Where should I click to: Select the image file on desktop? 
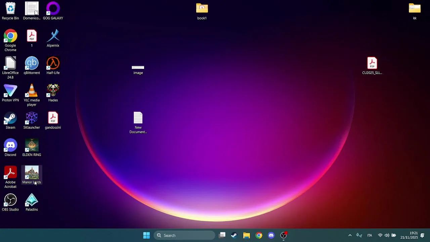point(138,70)
